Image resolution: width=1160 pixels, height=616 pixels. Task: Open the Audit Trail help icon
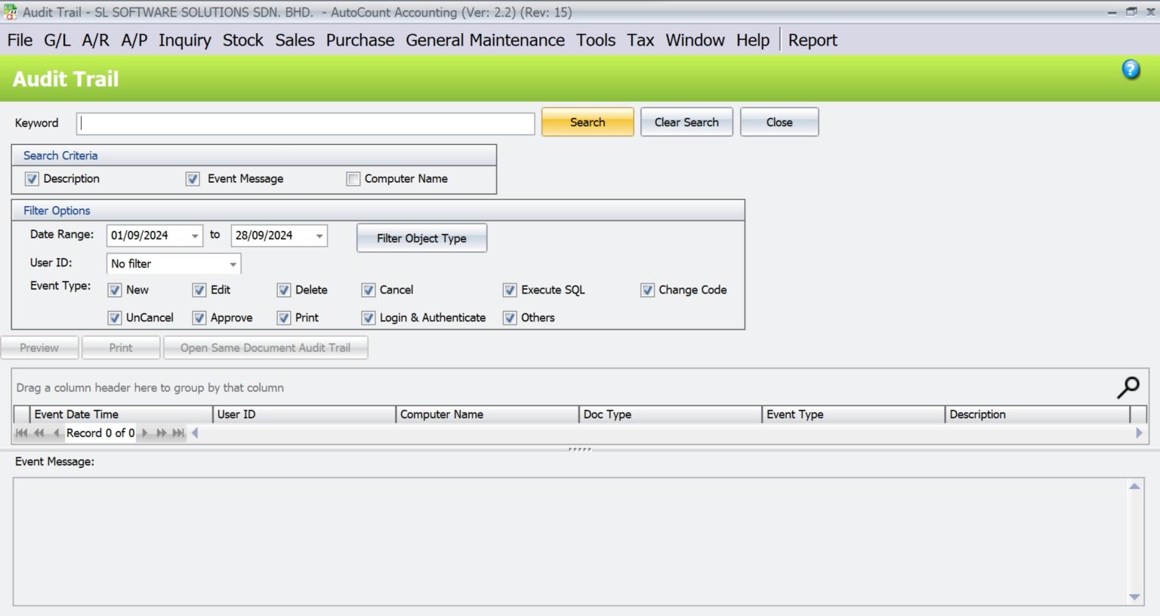tap(1131, 69)
